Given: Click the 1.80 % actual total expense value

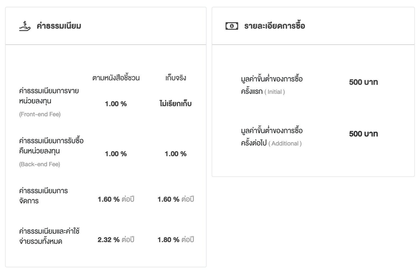Looking at the screenshot, I should click(x=169, y=240).
